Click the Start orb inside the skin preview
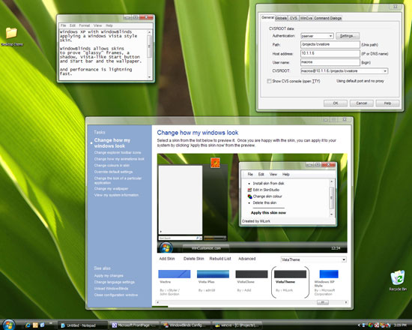Viewport: 412px width, 330px height. click(166, 247)
